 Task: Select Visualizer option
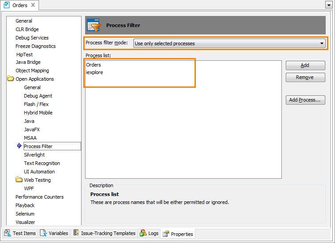[x=25, y=222]
